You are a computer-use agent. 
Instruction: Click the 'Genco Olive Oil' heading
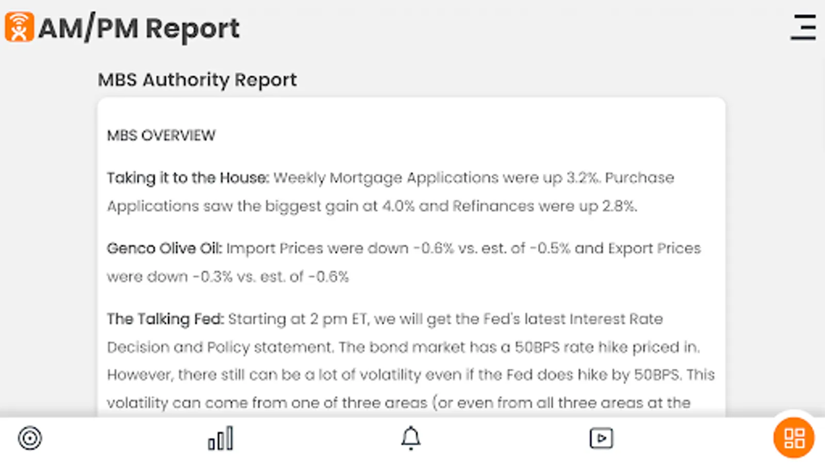click(164, 248)
